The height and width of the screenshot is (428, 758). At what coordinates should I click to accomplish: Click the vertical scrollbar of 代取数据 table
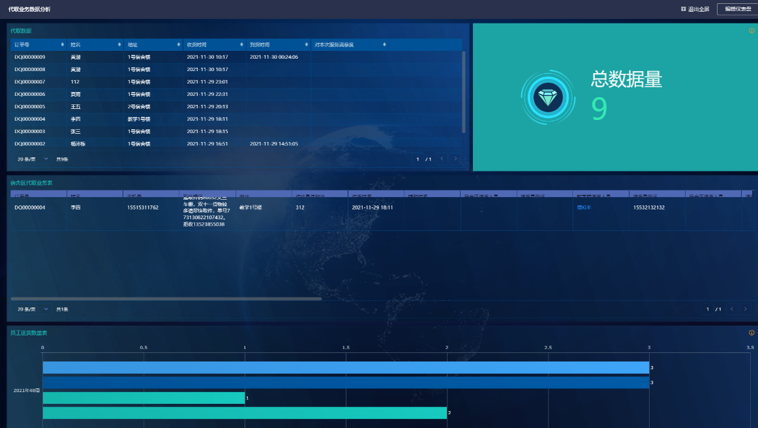click(x=464, y=91)
